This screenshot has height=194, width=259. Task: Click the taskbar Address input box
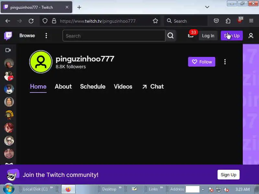click(x=192, y=189)
